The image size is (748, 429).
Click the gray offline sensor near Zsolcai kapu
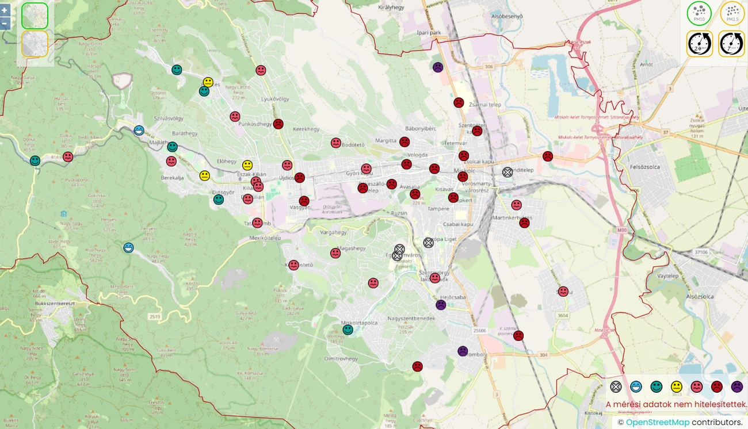pos(507,172)
